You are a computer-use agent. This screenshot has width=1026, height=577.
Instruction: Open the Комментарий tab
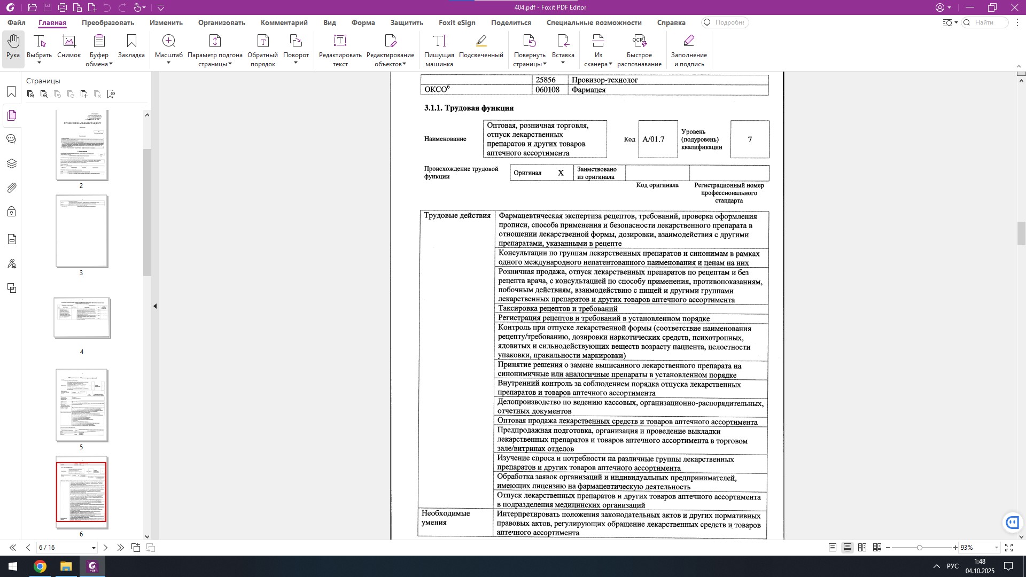[284, 23]
